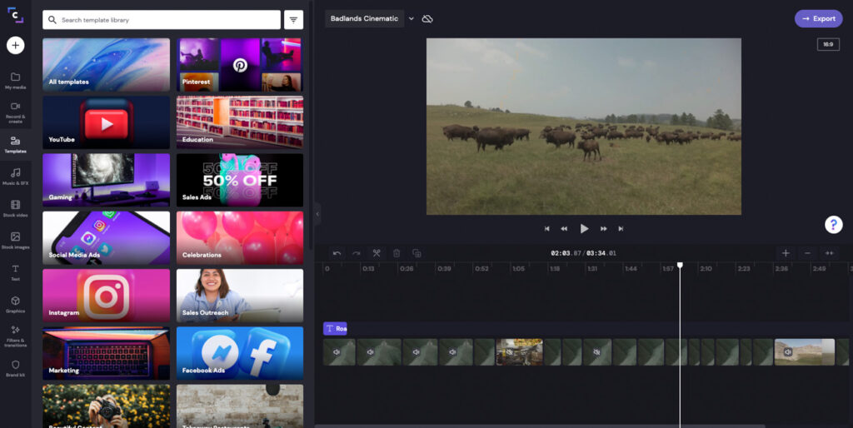Open the template filter options button

293,20
